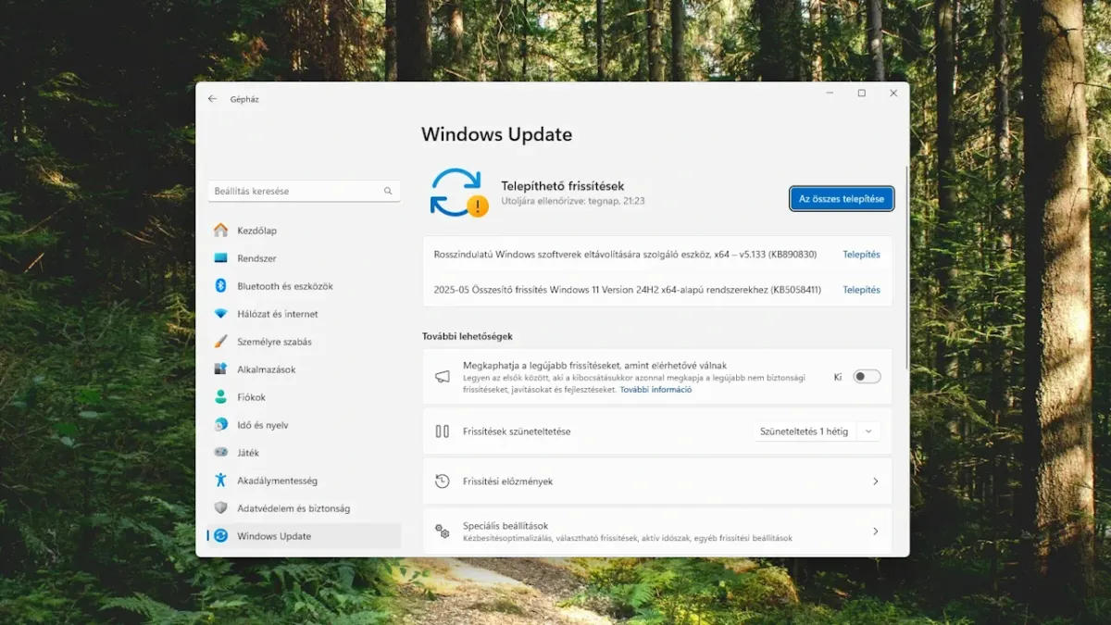
Task: Open the Játék settings section
Action: 304,453
